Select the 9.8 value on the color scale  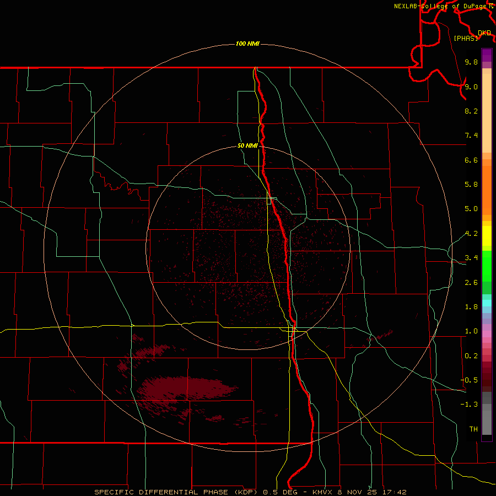pyautogui.click(x=471, y=62)
